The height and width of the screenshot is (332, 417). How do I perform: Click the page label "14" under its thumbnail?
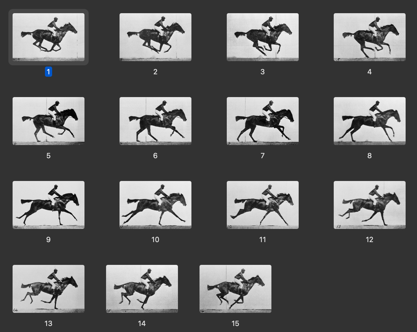[x=142, y=323]
